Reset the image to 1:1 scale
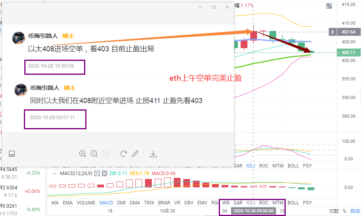Viewport: 361px width, 216px height. point(106,154)
